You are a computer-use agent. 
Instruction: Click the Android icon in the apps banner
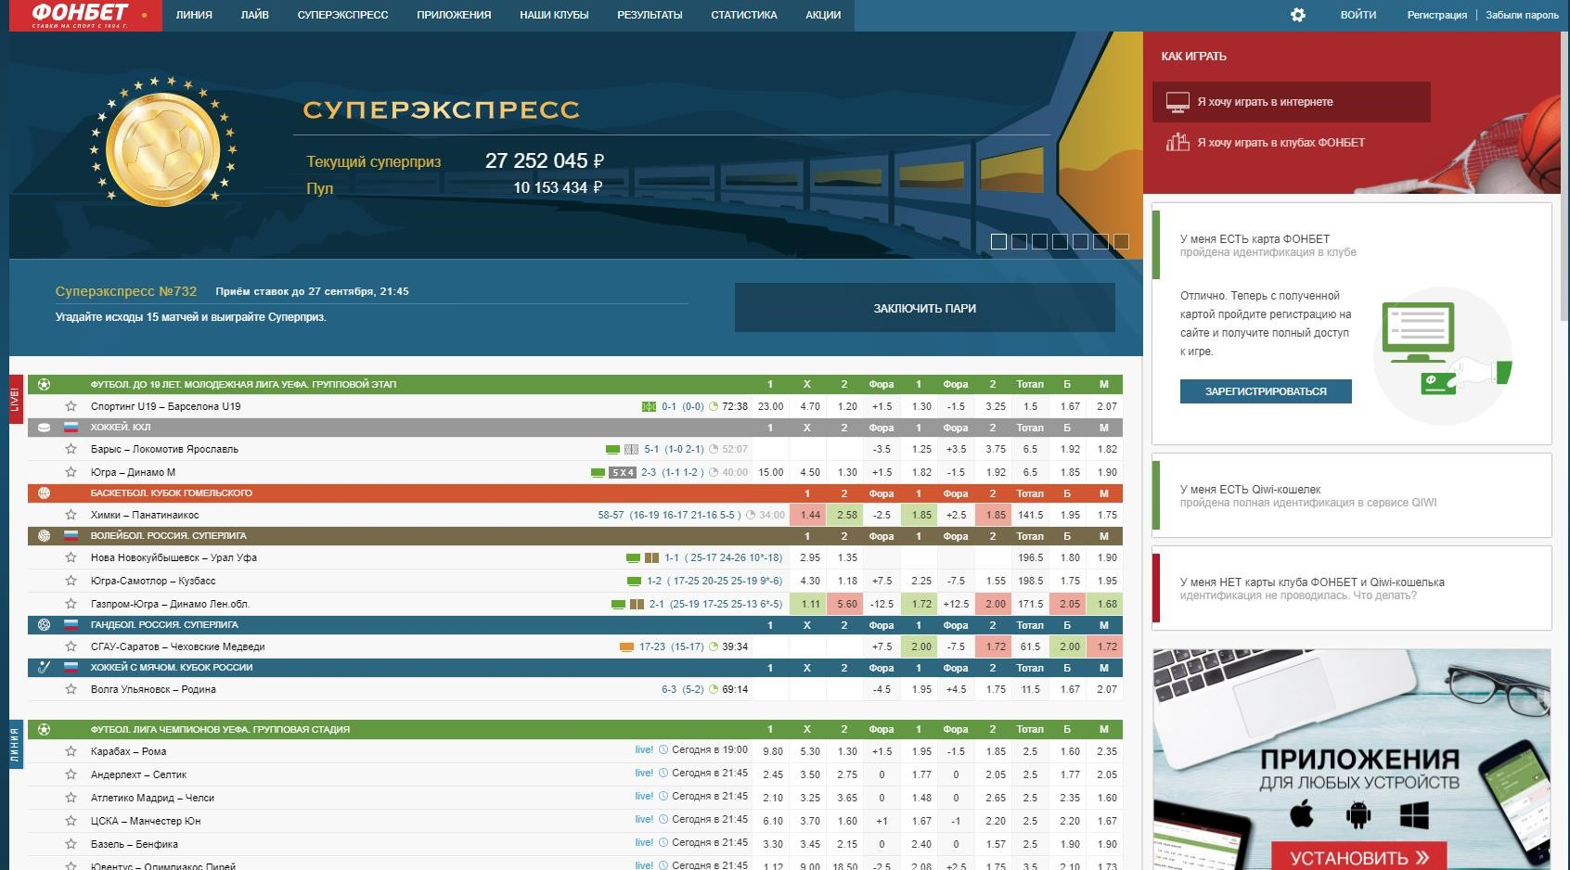(x=1358, y=815)
